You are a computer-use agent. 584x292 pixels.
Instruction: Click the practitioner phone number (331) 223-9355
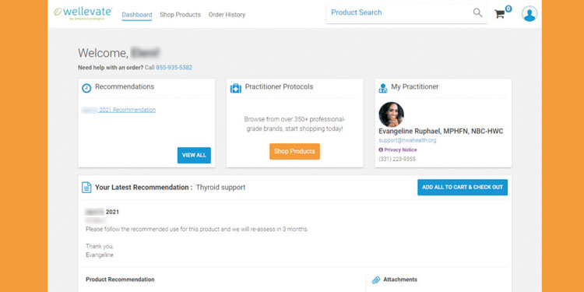click(397, 159)
